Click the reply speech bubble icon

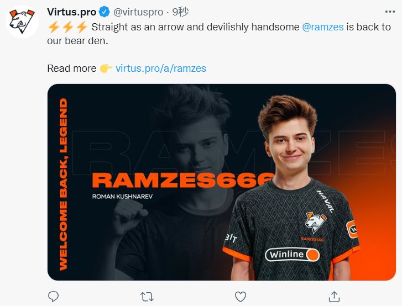point(53,297)
